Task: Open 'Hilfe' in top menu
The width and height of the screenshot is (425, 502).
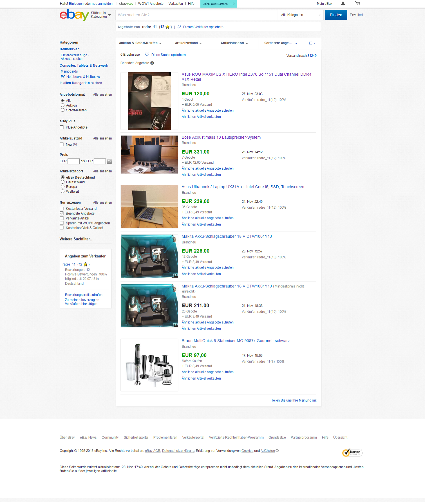Action: point(191,4)
